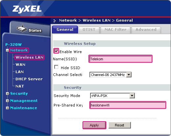Toggle Enable Wireless checkbox
Screen dimensions: 171x136
click(56, 51)
